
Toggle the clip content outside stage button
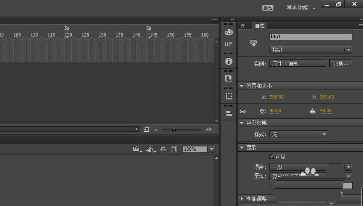click(174, 149)
